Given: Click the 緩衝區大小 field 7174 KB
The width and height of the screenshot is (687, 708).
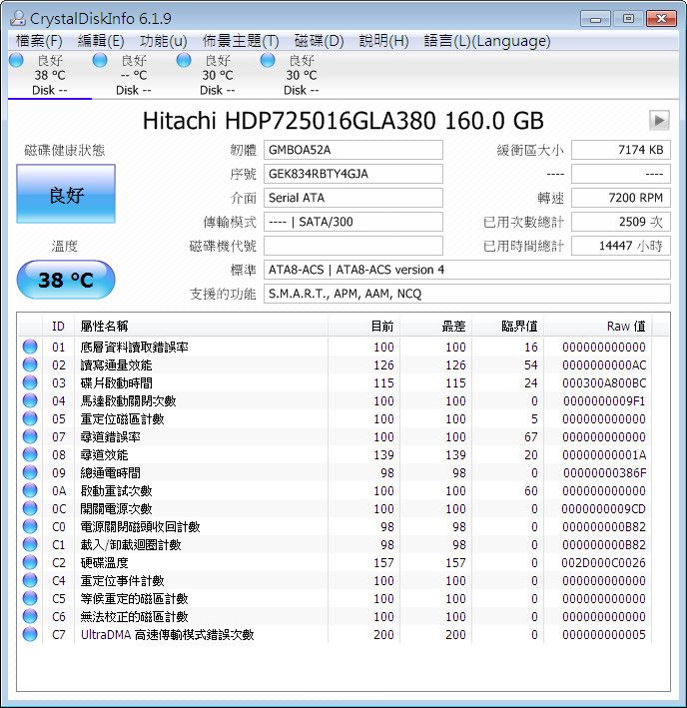Looking at the screenshot, I should coord(621,150).
